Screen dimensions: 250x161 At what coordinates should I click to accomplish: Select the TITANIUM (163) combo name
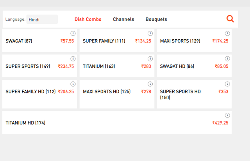click(99, 66)
